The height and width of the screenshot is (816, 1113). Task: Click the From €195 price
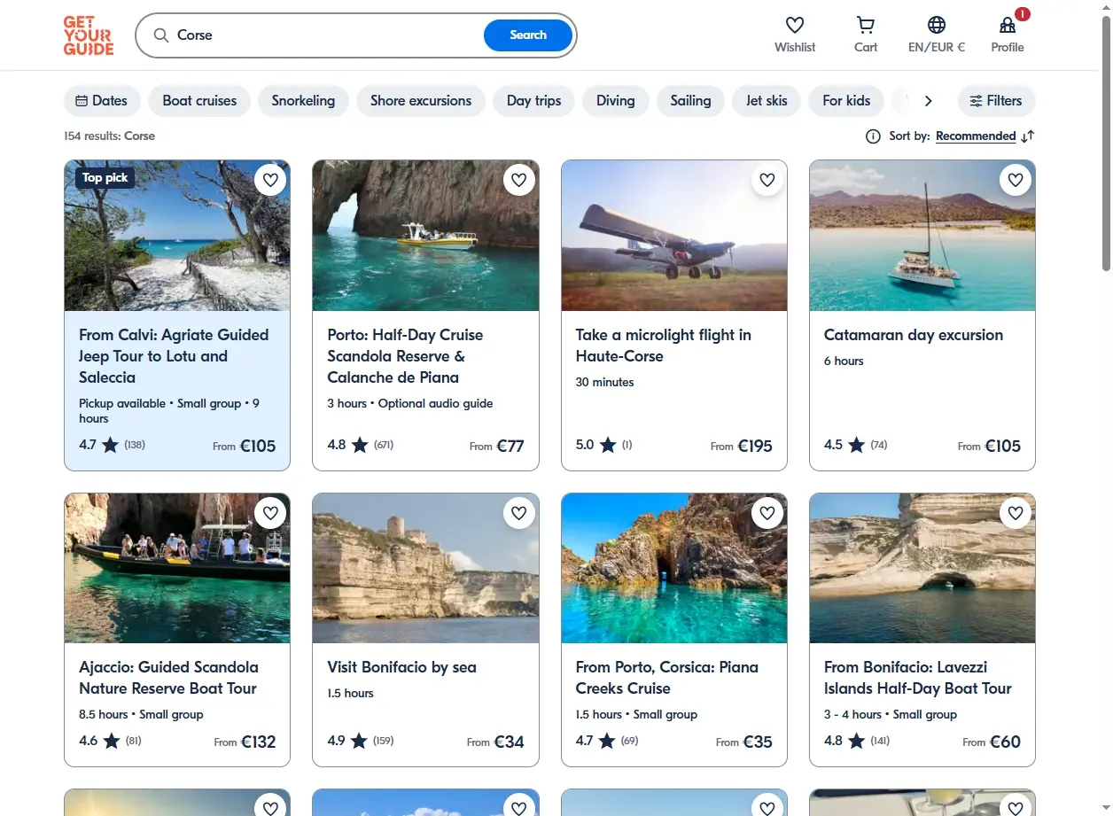coord(742,446)
